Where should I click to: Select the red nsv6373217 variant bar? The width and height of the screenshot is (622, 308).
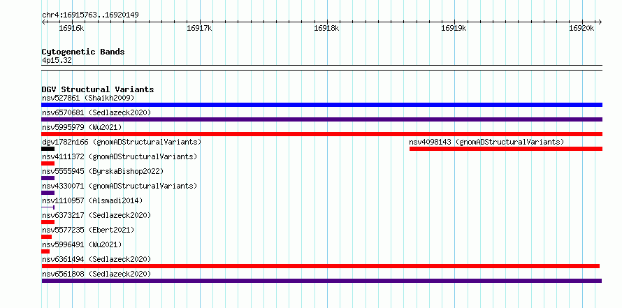[x=48, y=222]
